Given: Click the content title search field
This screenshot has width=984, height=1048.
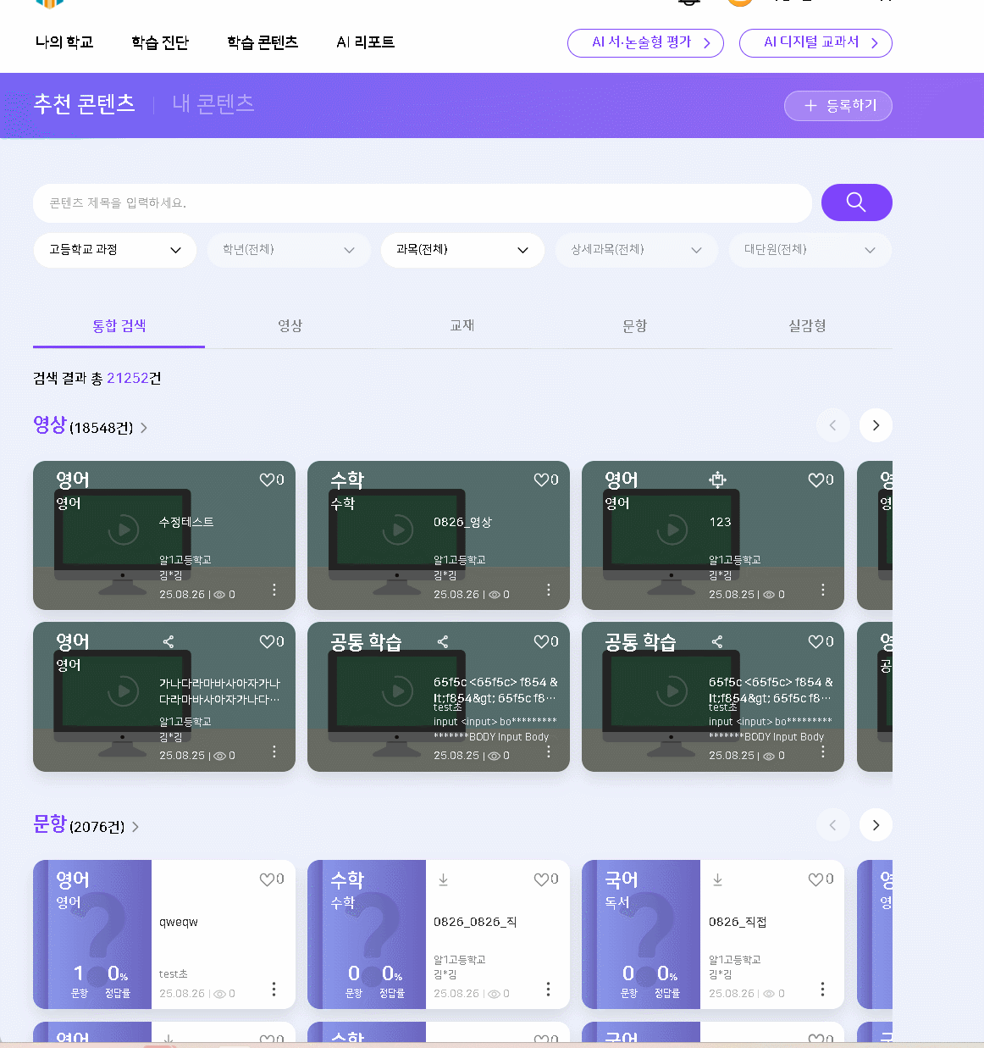Looking at the screenshot, I should pos(422,203).
